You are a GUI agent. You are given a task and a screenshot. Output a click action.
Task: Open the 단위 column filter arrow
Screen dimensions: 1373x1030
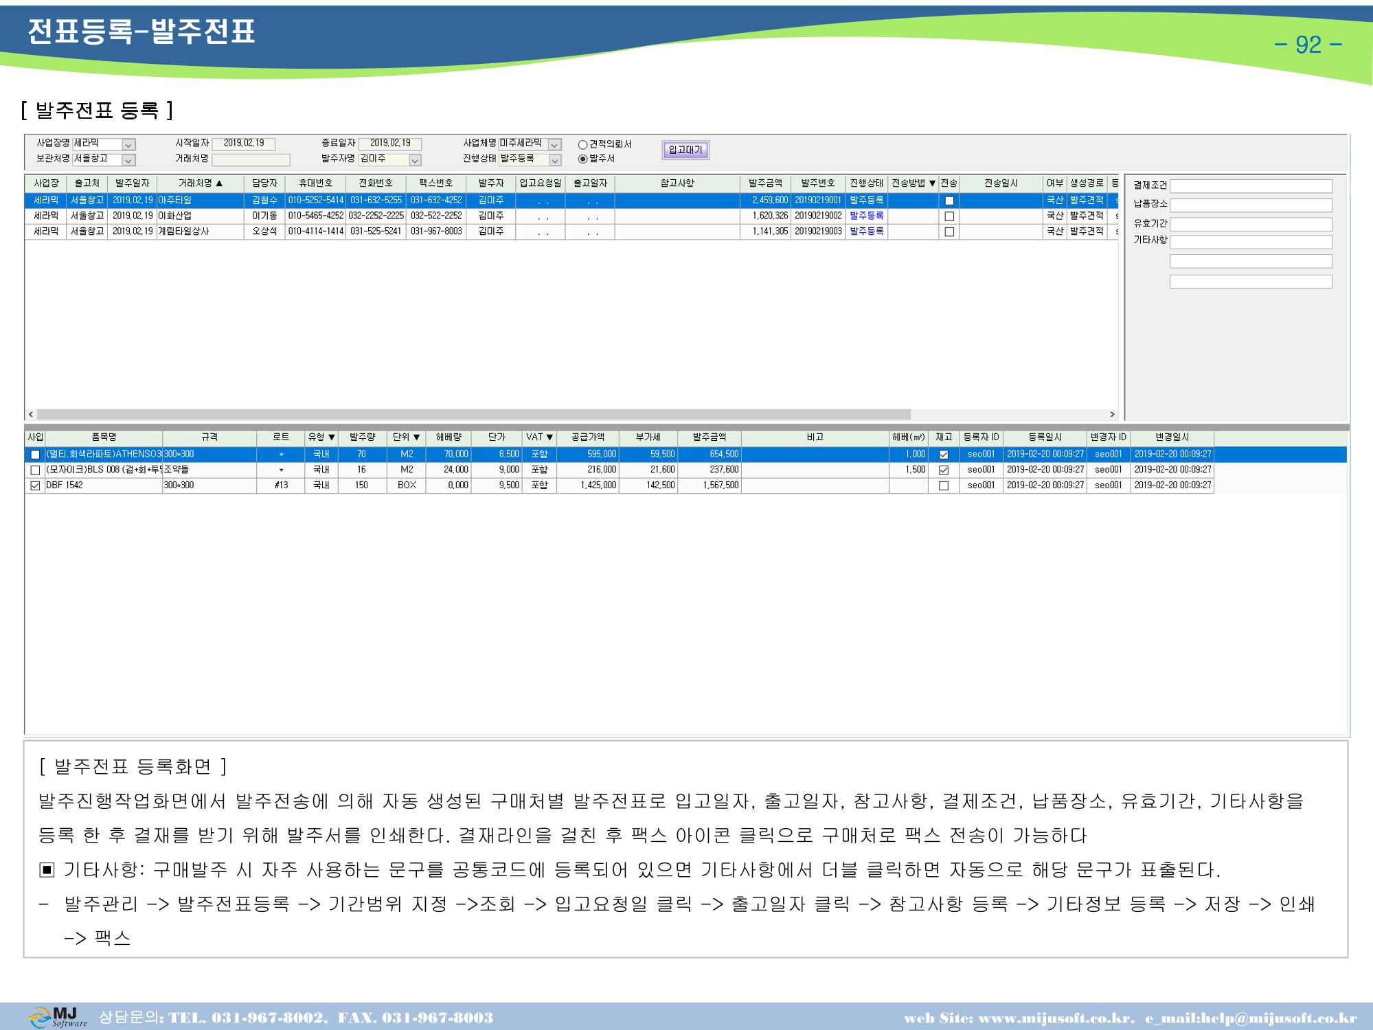(416, 437)
